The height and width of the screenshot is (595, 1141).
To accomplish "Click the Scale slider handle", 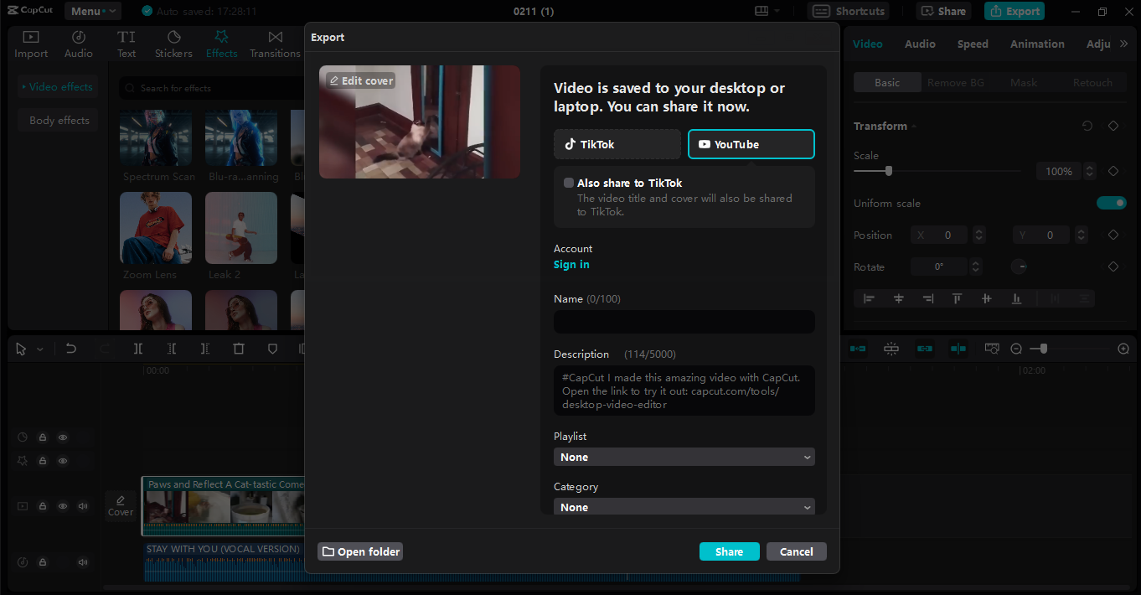I will [x=889, y=171].
